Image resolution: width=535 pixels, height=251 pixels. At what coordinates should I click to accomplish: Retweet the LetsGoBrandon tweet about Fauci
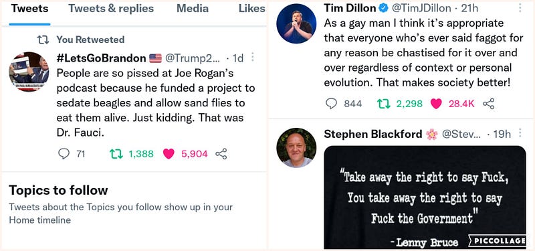click(x=116, y=154)
